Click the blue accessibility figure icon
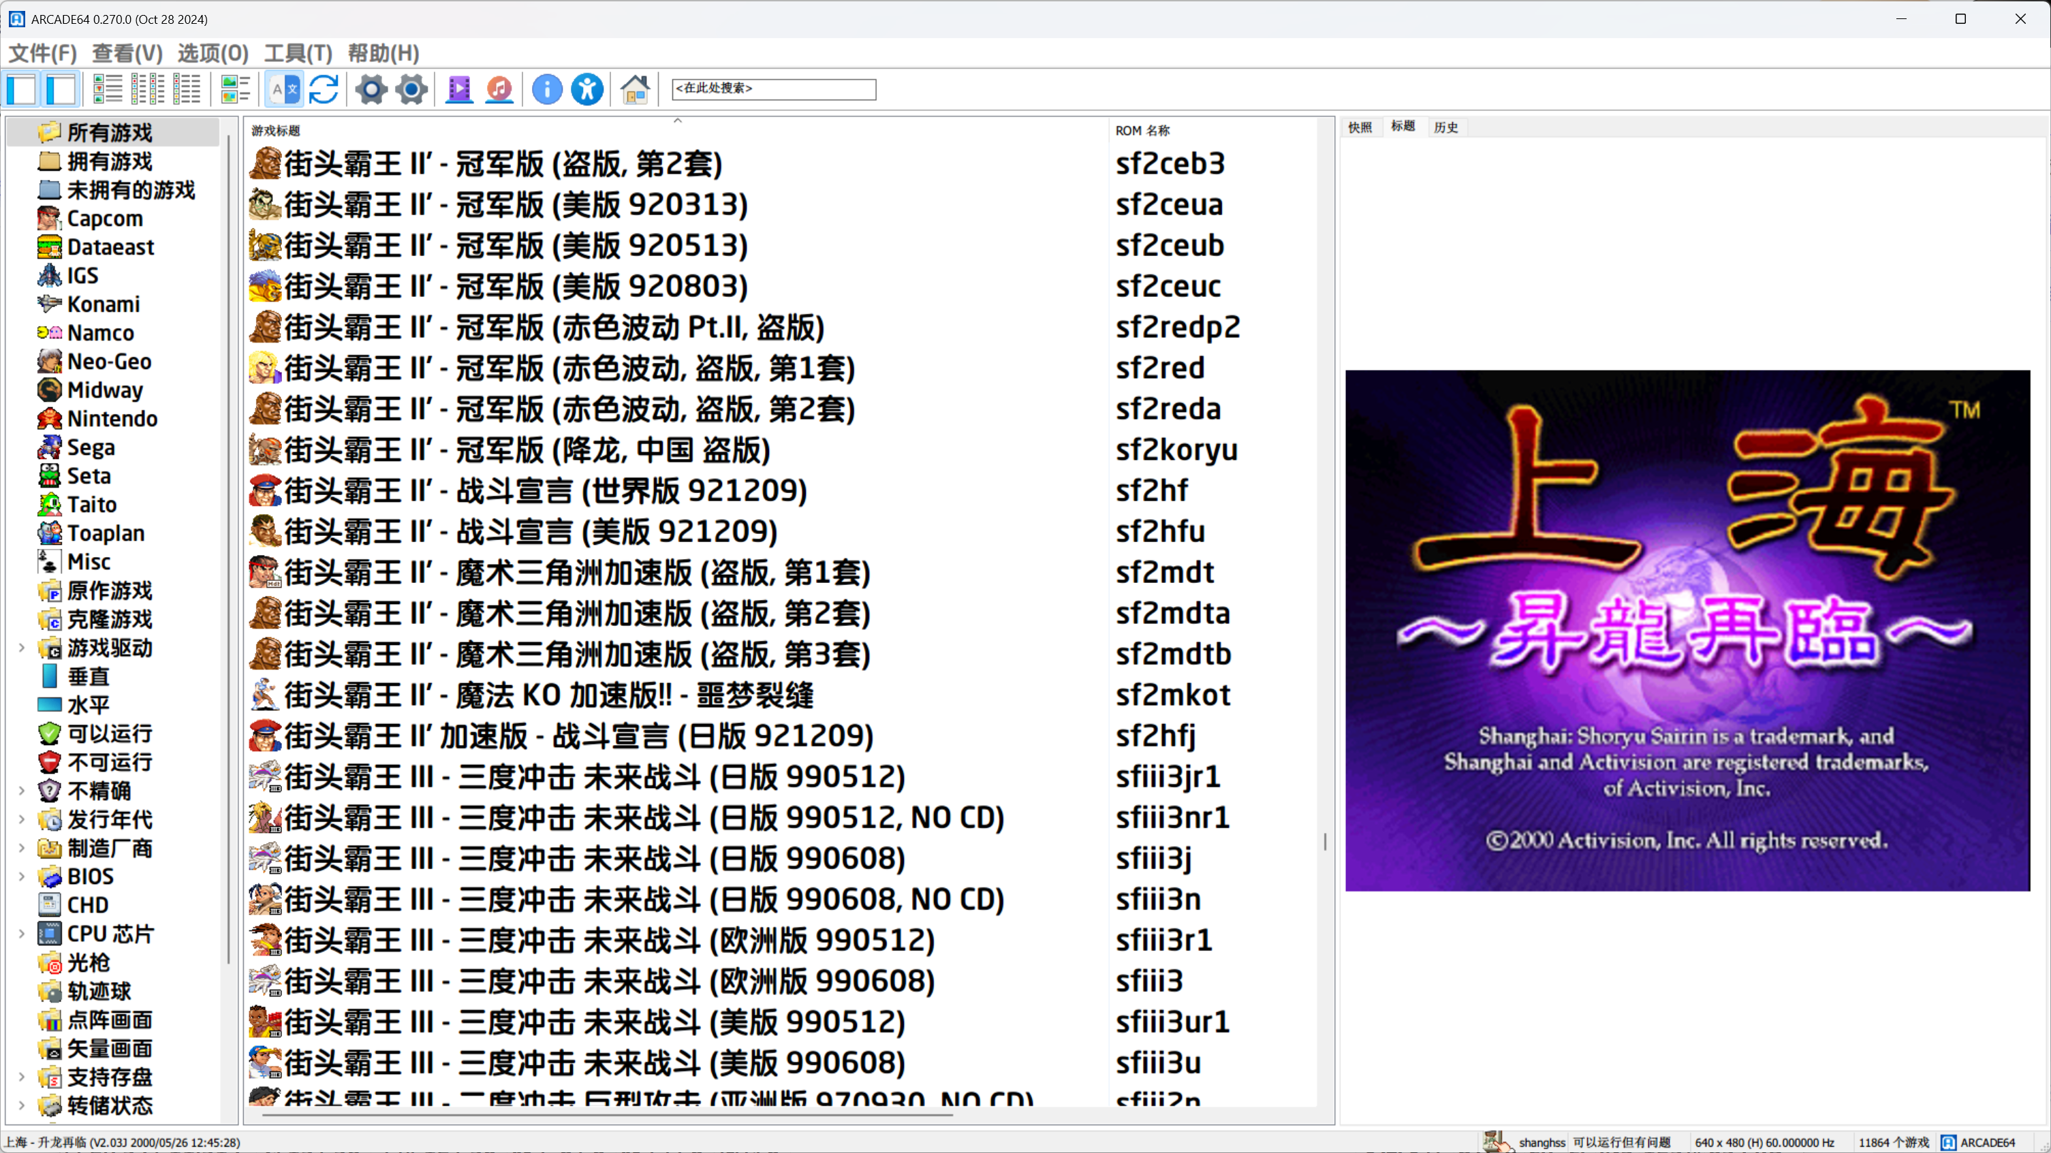 [586, 89]
